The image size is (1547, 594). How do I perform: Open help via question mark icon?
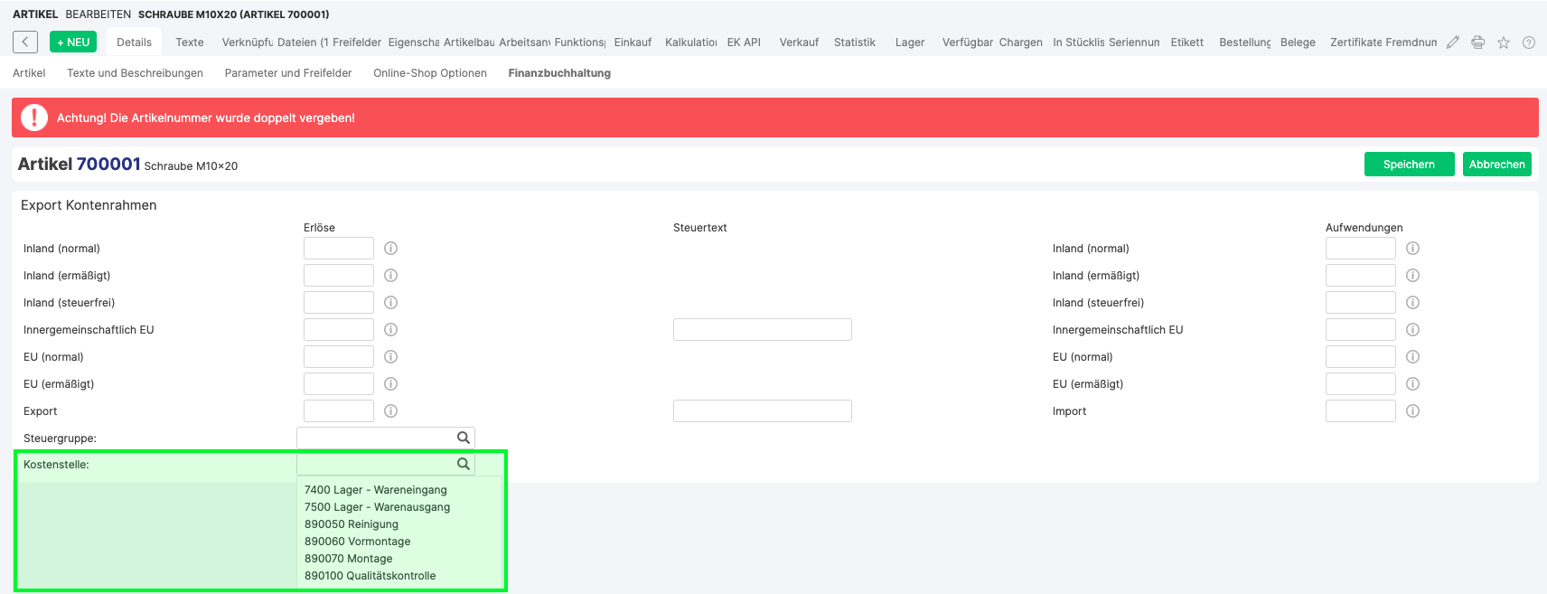click(1528, 42)
